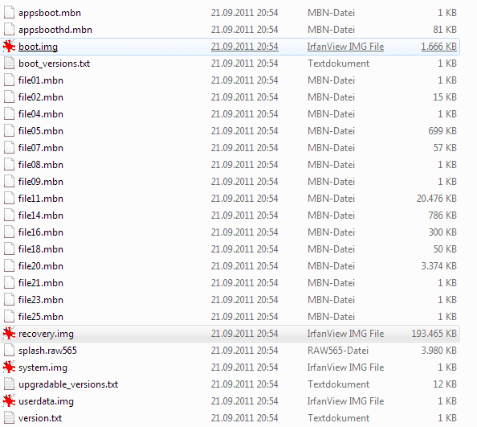Viewport: 477px width, 427px height.
Task: Click the blank file icon of appsboot.mbn
Action: click(x=9, y=13)
